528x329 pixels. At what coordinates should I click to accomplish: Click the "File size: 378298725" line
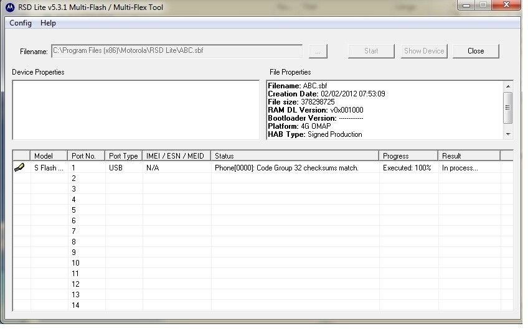coord(302,102)
